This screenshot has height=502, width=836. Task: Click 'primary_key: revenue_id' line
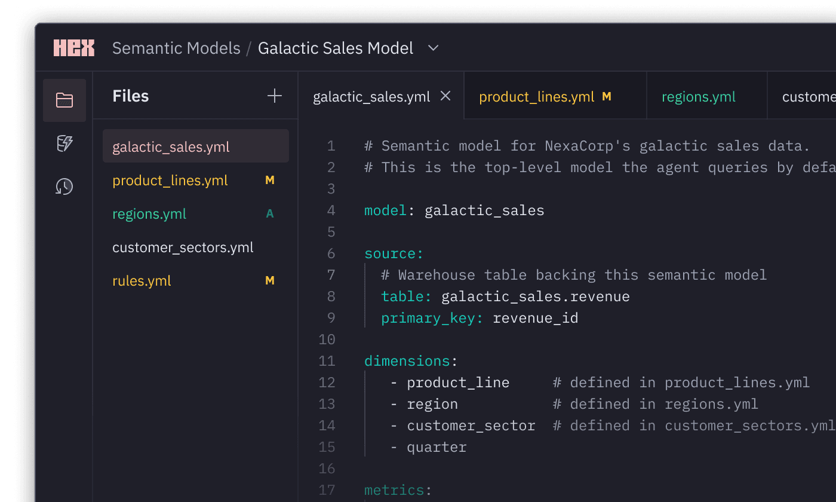[480, 318]
